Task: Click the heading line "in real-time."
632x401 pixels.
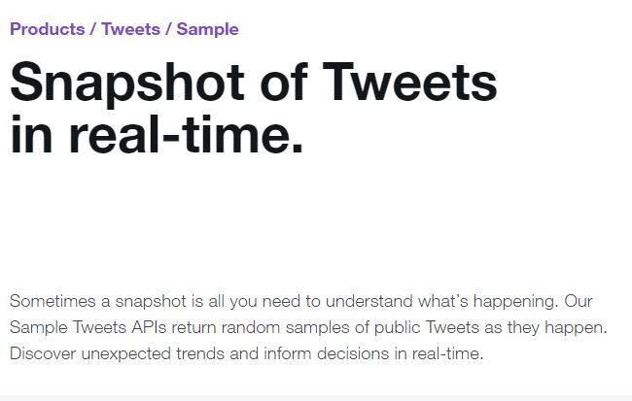Action: (x=157, y=134)
